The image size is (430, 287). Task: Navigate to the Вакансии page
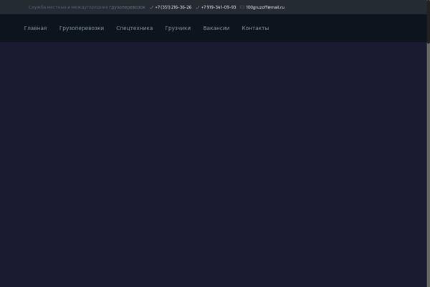coord(216,28)
